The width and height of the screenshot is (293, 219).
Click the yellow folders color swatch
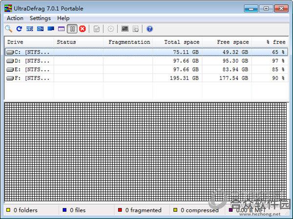pos(8,210)
